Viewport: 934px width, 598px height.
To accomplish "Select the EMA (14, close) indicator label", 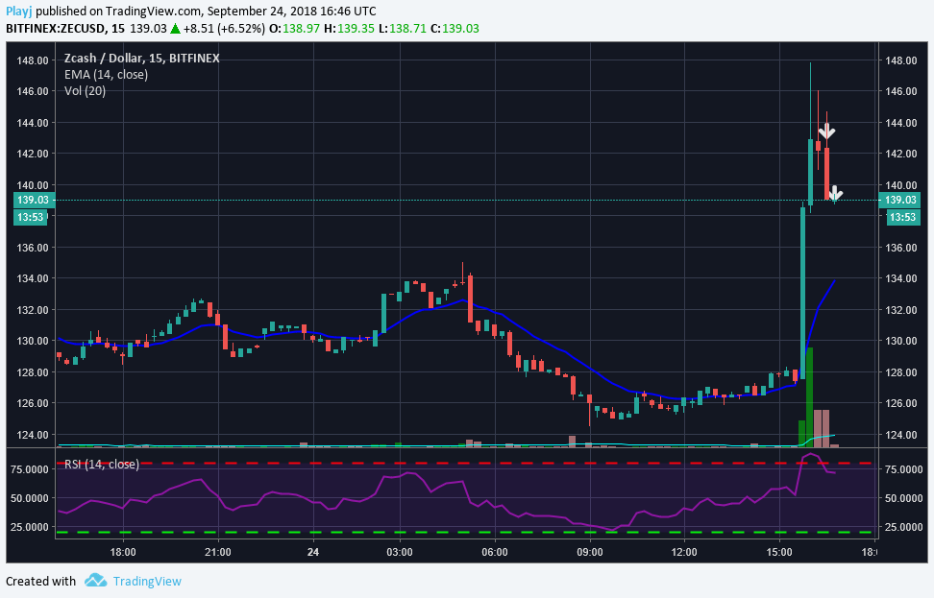I will coord(106,74).
